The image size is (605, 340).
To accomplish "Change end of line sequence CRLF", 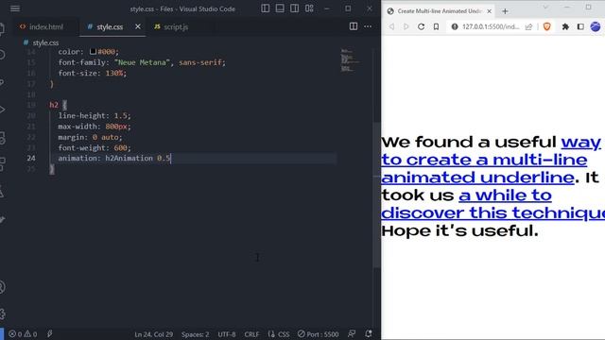I will [251, 334].
